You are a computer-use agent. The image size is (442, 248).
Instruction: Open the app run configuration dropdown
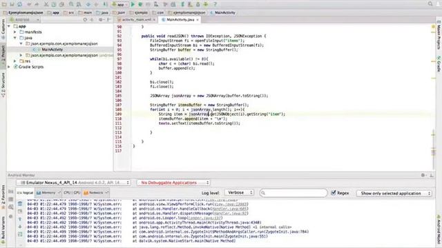pos(120,4)
